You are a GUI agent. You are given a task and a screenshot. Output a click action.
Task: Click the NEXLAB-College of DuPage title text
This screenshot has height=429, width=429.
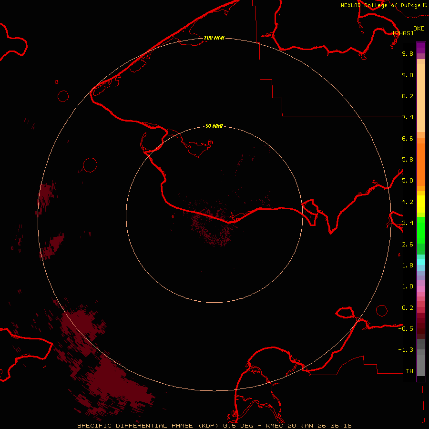click(380, 5)
